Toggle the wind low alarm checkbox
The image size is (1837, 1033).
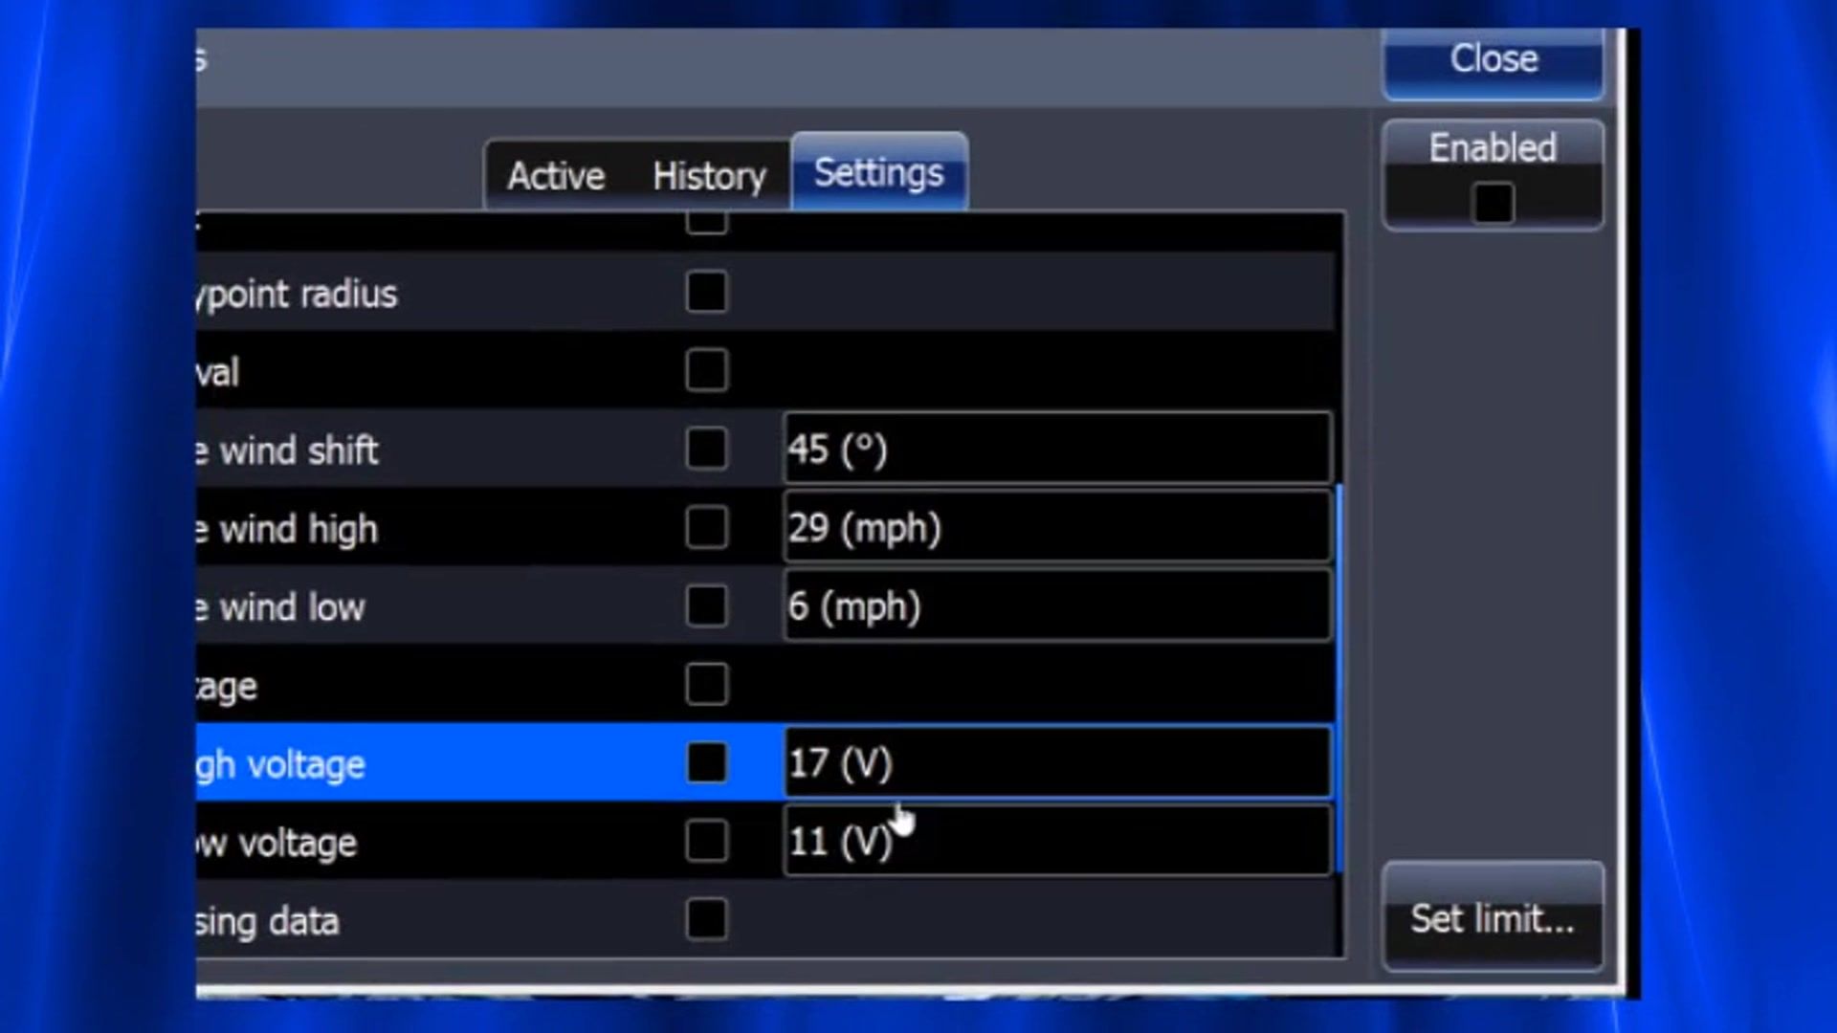click(x=706, y=605)
